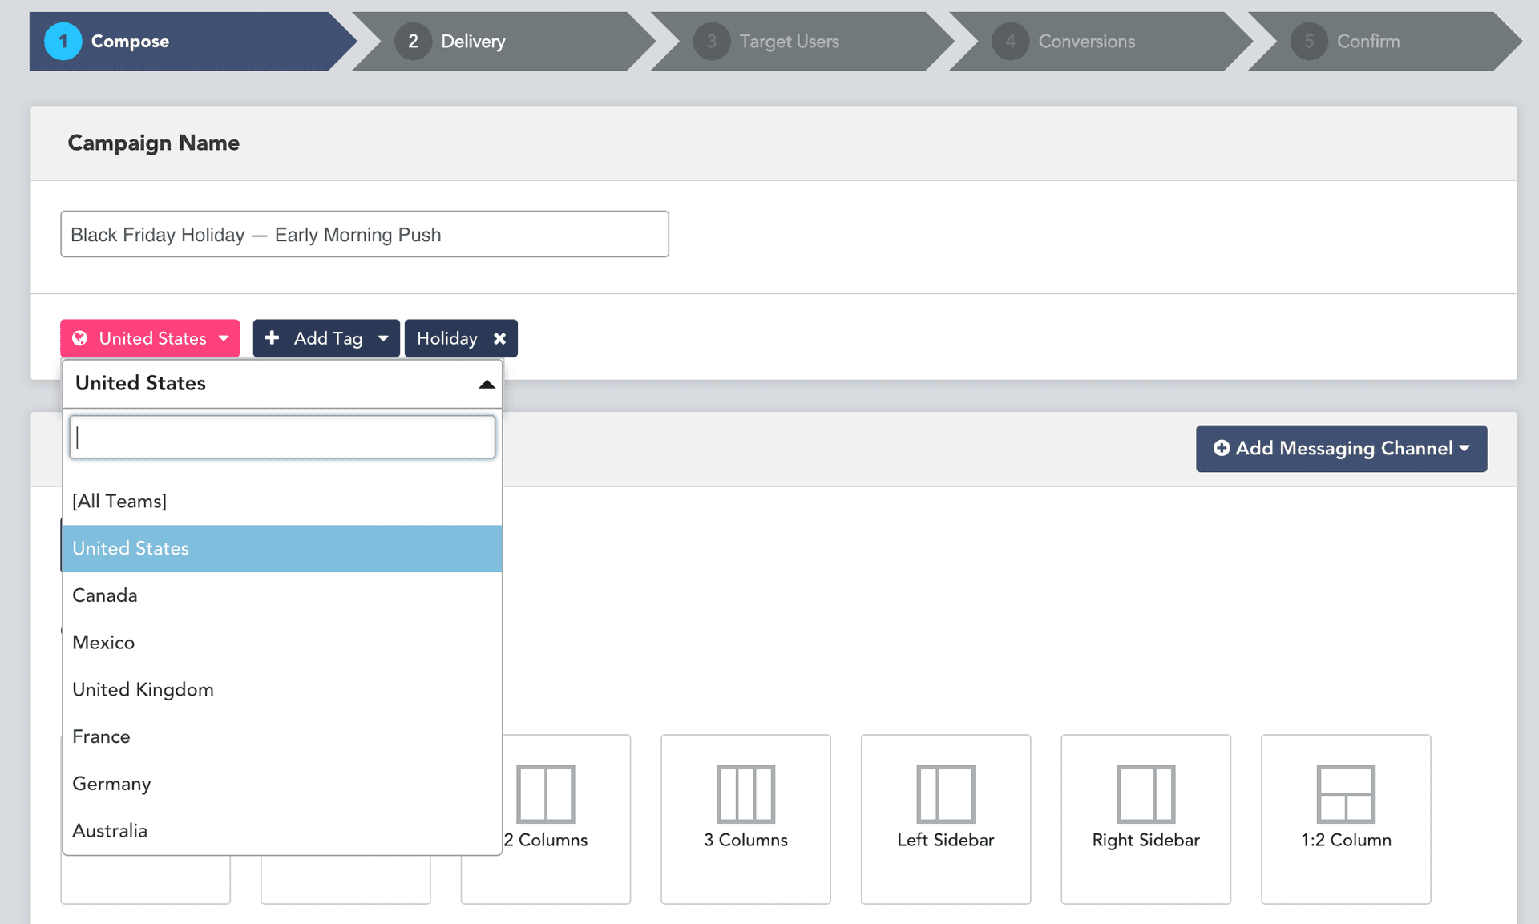Image resolution: width=1539 pixels, height=924 pixels.
Task: Select Canada from the team list
Action: click(x=105, y=595)
